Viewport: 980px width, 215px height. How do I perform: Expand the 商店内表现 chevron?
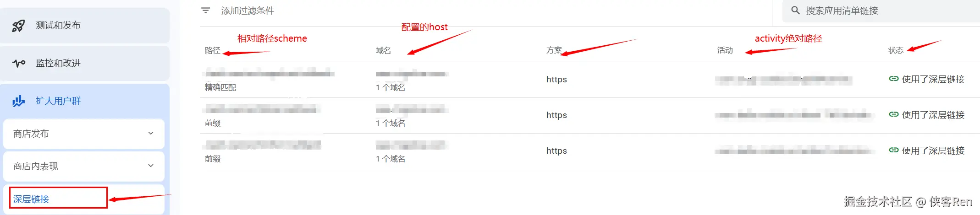point(151,166)
